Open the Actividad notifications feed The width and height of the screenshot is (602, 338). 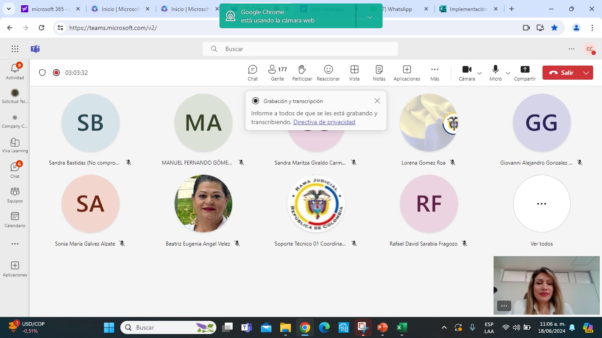point(15,71)
